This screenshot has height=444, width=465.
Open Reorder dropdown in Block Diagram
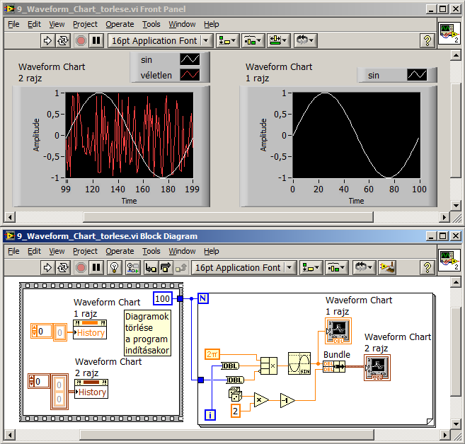click(x=364, y=267)
